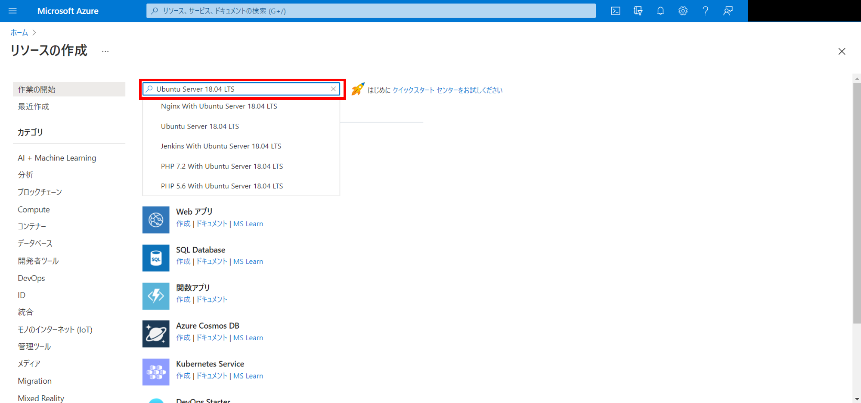This screenshot has height=403, width=861.
Task: Open the DevOps category
Action: click(31, 278)
